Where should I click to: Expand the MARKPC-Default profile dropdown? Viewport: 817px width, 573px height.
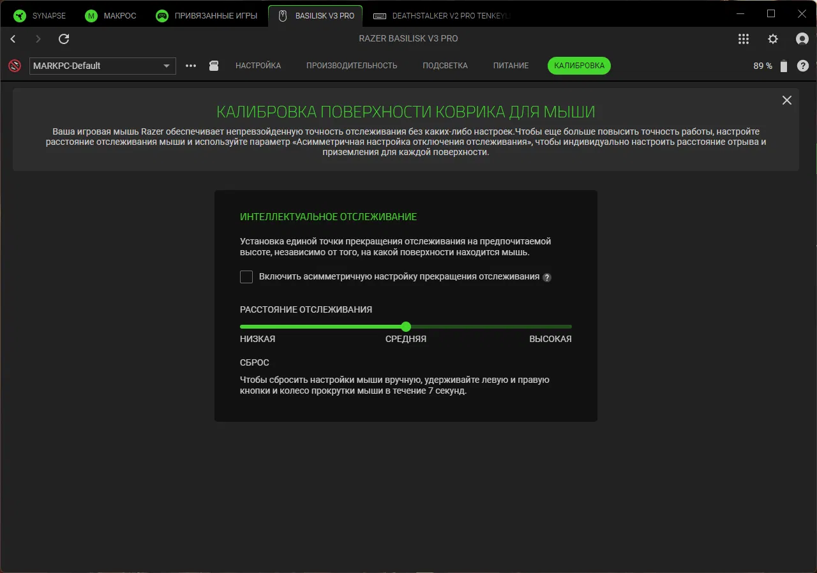click(x=103, y=66)
